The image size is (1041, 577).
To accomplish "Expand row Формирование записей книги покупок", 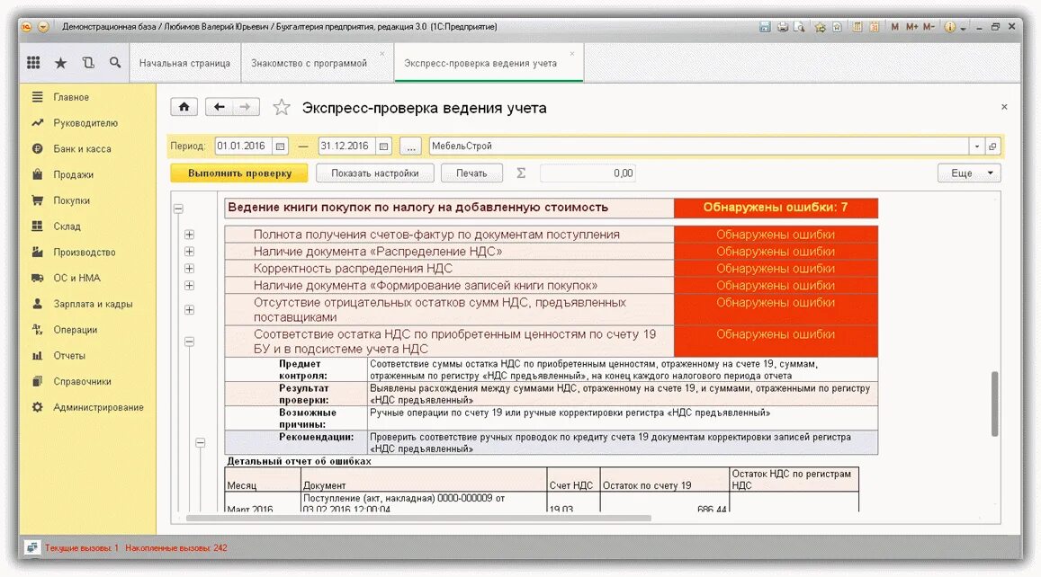I will (189, 285).
